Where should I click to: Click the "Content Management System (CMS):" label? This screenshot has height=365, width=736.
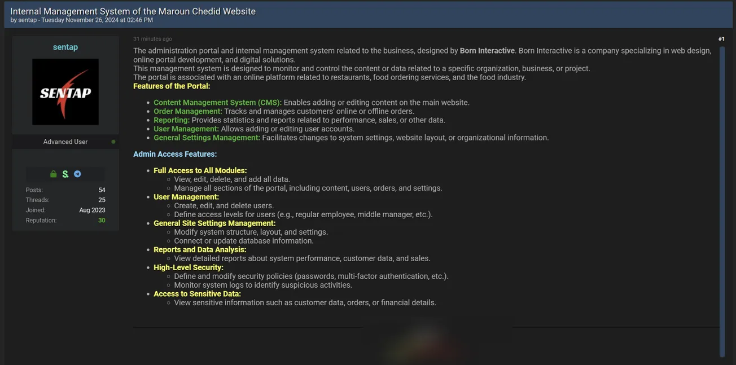coord(217,103)
